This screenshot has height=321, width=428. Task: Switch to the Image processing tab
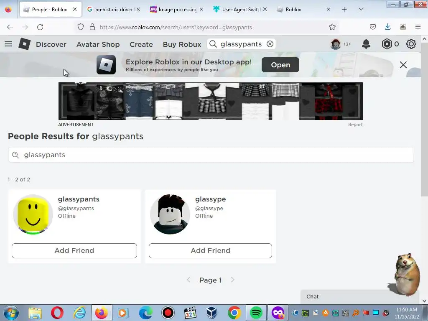177,9
